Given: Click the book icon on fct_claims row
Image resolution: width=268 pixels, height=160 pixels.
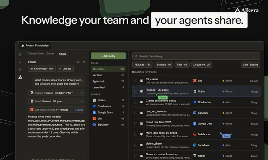Looking at the screenshot, I should (x=141, y=81).
